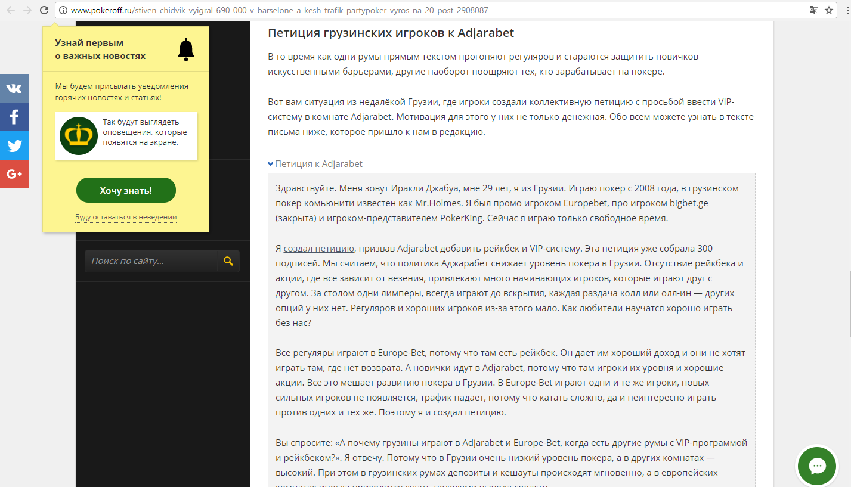The image size is (851, 487).
Task: Open the 'создал петицию' link
Action: [320, 249]
